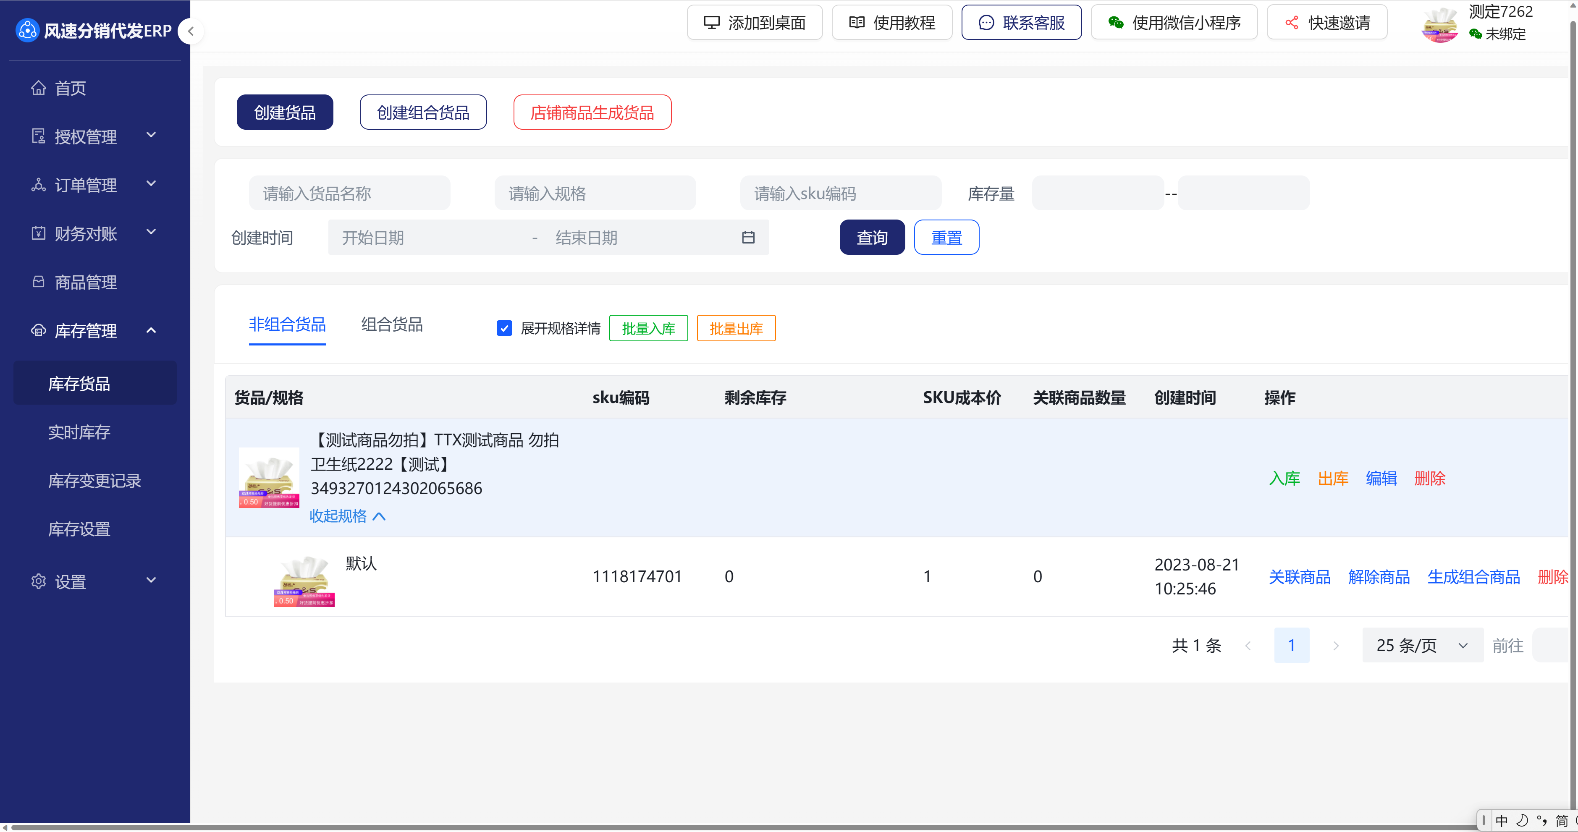Click the monitor icon on 添加到桌面
This screenshot has height=832, width=1578.
pos(711,23)
